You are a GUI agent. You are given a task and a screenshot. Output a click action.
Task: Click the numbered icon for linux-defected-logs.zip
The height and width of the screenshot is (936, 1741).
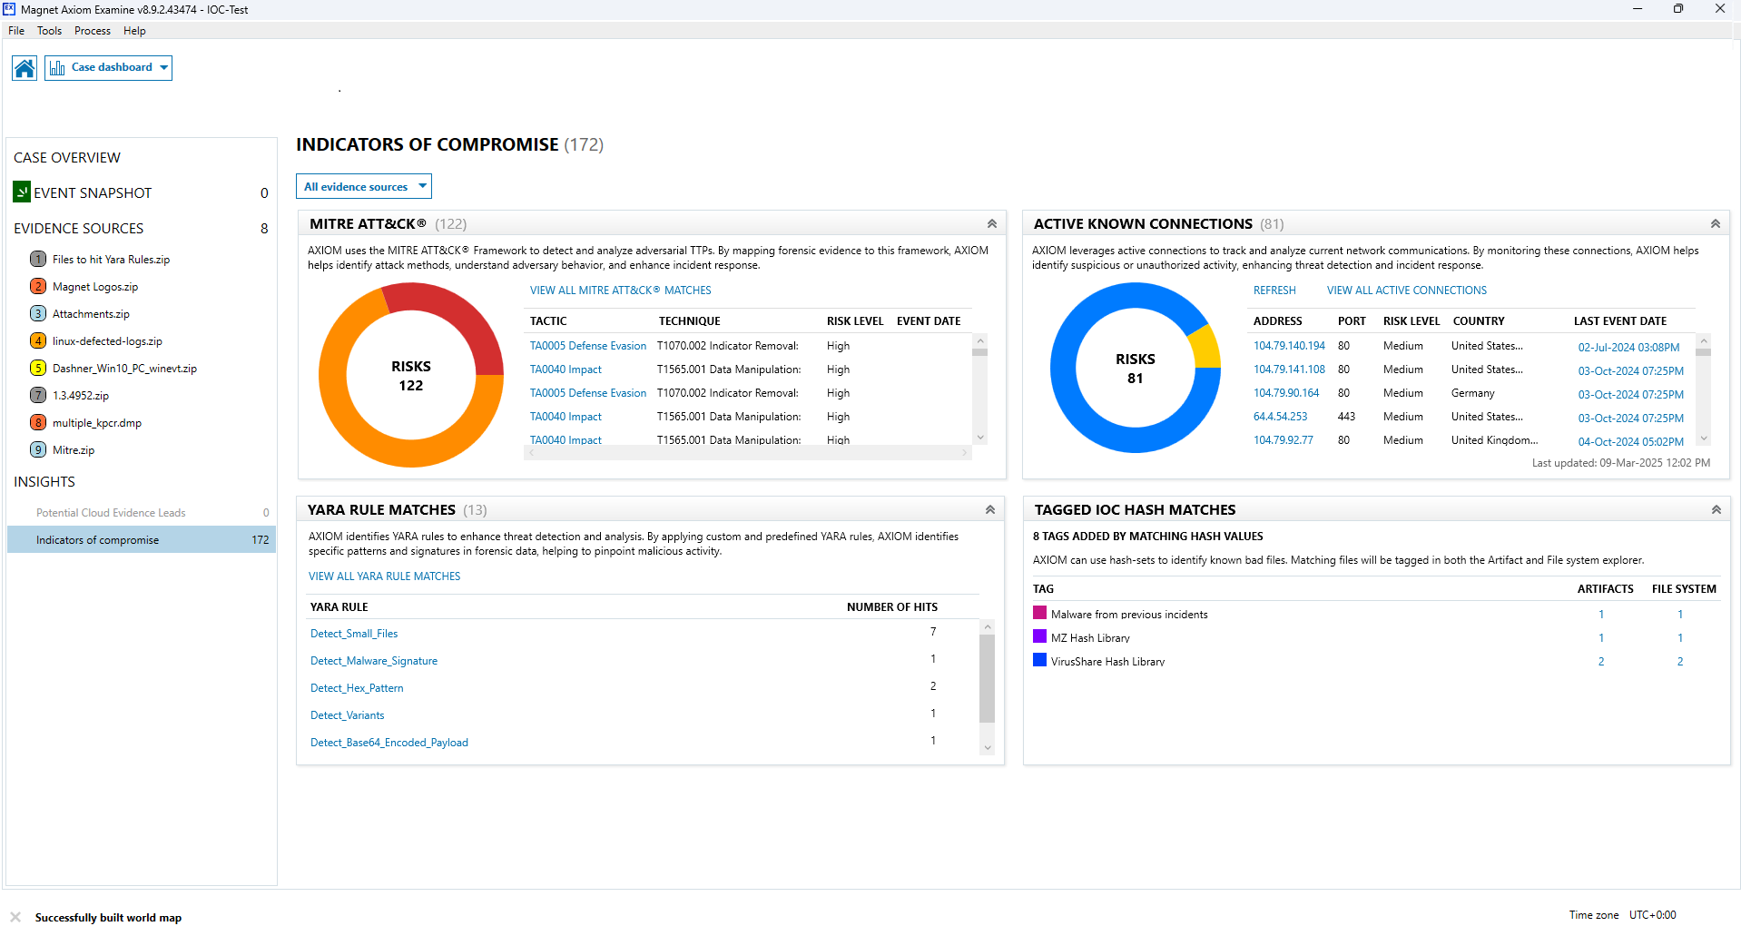coord(38,341)
